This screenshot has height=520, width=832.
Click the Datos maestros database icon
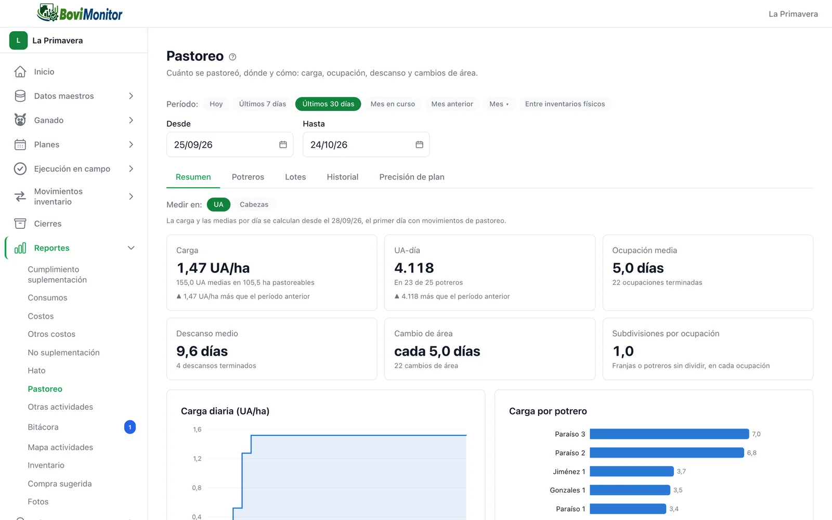coord(20,96)
